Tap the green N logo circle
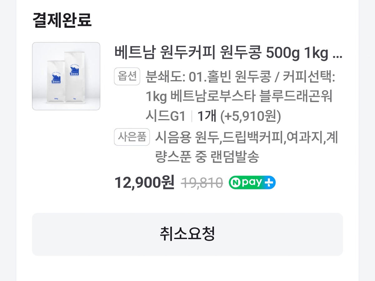The image size is (375, 281). click(235, 183)
